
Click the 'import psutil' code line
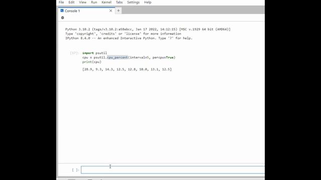(95, 53)
